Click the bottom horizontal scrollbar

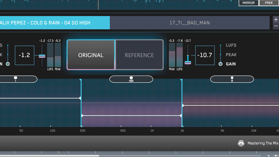click(50, 156)
